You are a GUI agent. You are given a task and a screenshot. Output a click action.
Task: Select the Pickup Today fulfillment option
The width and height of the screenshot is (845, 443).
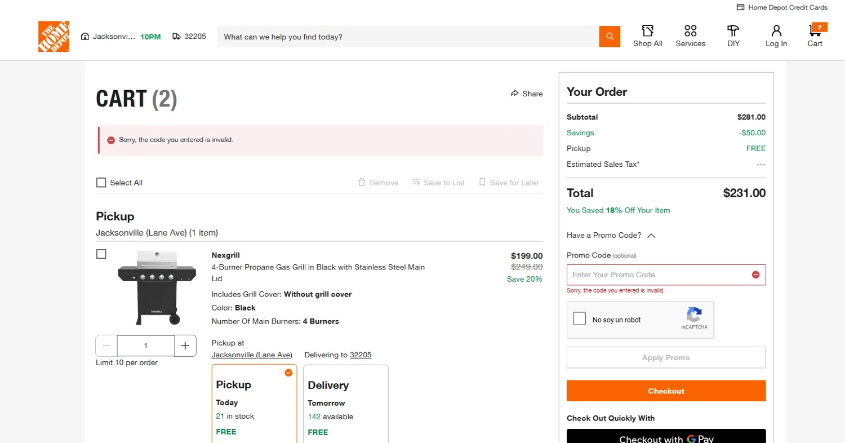pos(255,404)
